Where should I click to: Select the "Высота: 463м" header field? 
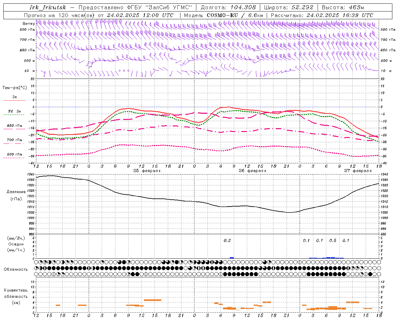(343, 7)
